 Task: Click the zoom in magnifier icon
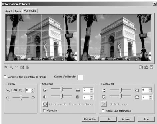pyautogui.click(x=6, y=67)
